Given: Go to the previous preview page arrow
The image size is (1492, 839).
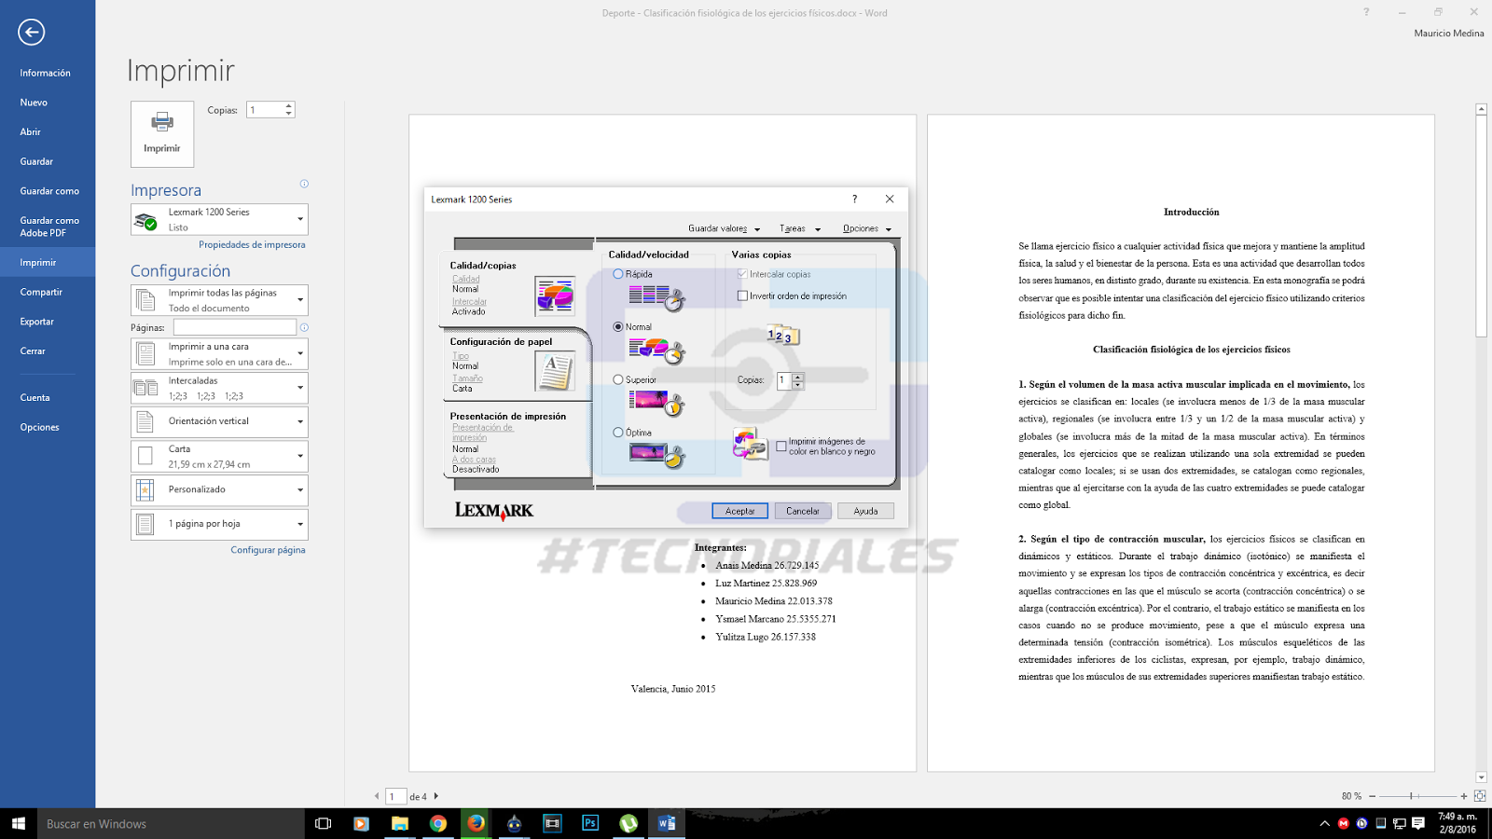Looking at the screenshot, I should tap(377, 796).
